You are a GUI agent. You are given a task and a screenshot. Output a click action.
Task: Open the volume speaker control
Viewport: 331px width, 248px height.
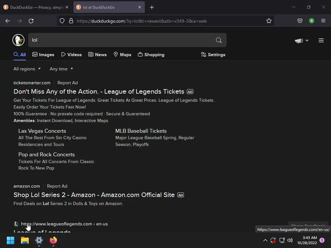click(290, 240)
